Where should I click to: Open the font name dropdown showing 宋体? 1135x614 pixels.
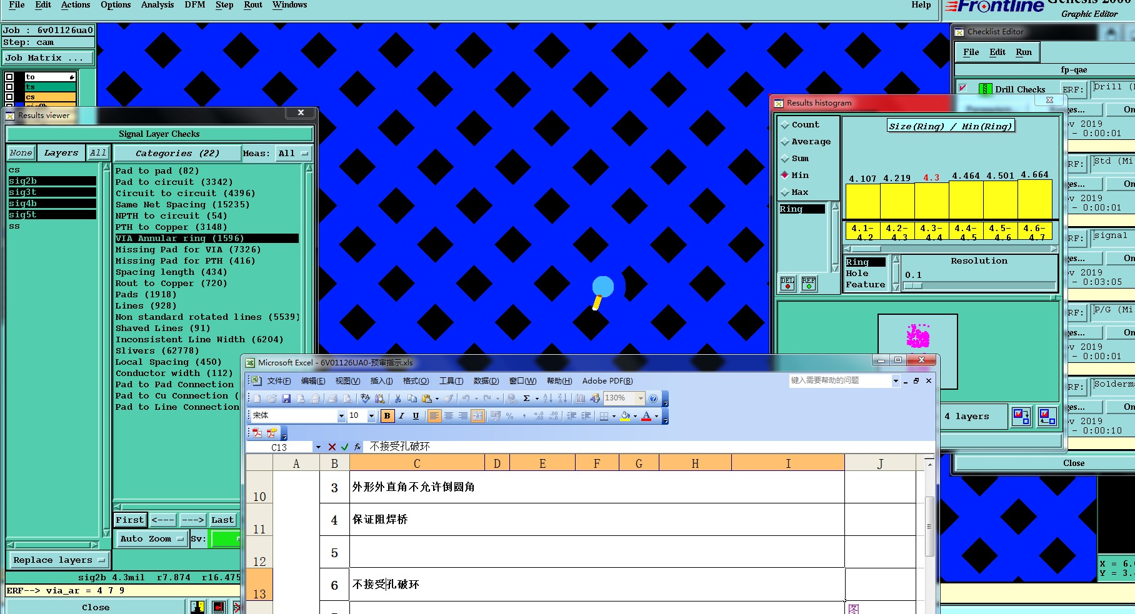click(341, 416)
